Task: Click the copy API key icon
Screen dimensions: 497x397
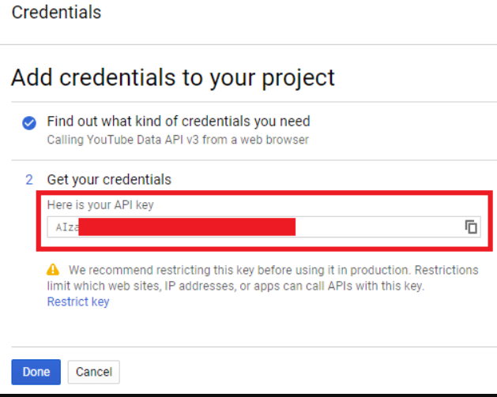Action: click(x=471, y=227)
